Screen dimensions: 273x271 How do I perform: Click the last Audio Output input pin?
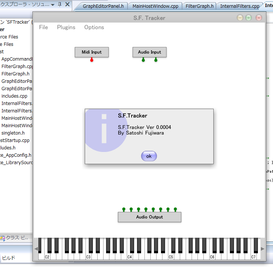pos(175,209)
